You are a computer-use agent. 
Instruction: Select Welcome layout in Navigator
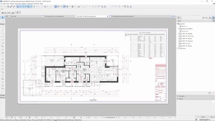184,26
